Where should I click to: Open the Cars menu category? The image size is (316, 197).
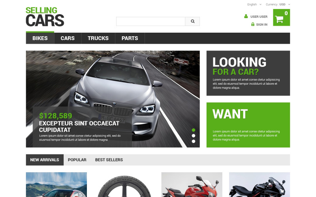tap(68, 38)
